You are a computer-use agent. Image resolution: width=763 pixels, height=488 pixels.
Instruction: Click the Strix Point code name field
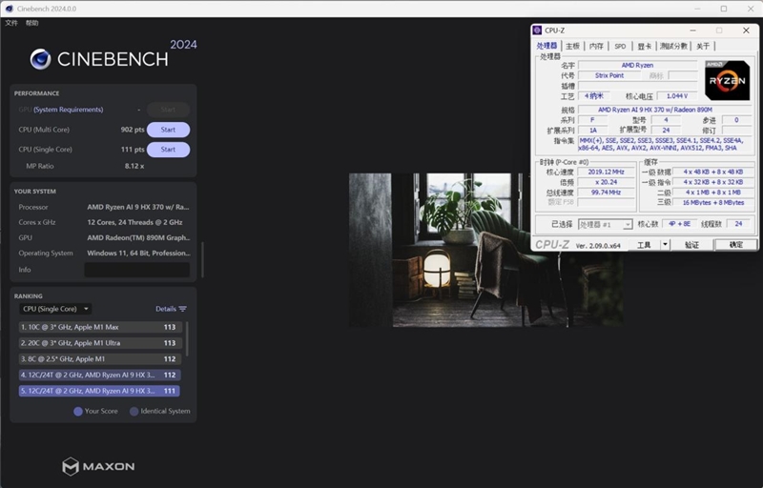[x=609, y=75]
